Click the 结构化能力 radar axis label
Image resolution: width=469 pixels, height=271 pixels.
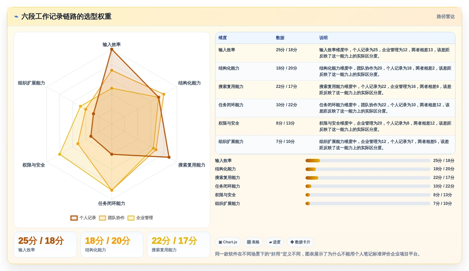(x=189, y=83)
